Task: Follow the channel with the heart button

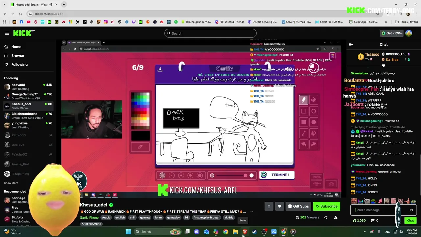Action: [x=280, y=206]
